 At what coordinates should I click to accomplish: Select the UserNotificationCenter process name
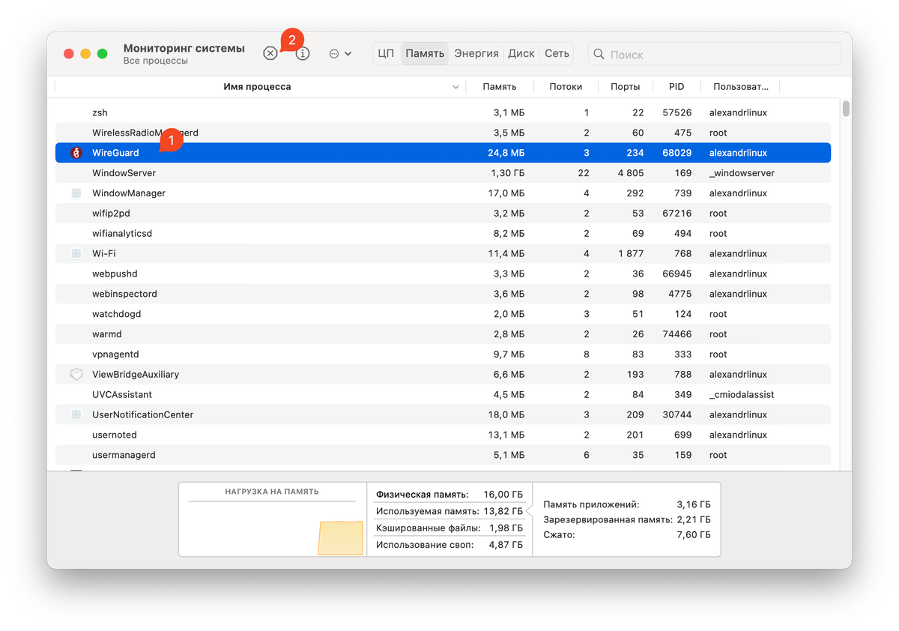(143, 415)
